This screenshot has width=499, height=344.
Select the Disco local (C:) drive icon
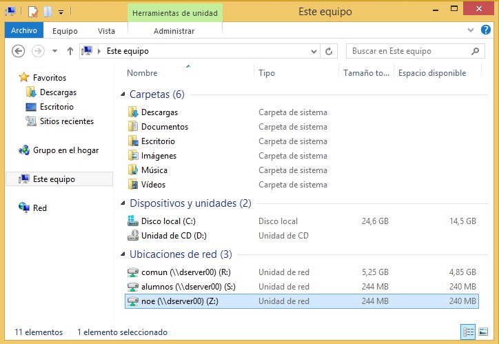pos(133,221)
